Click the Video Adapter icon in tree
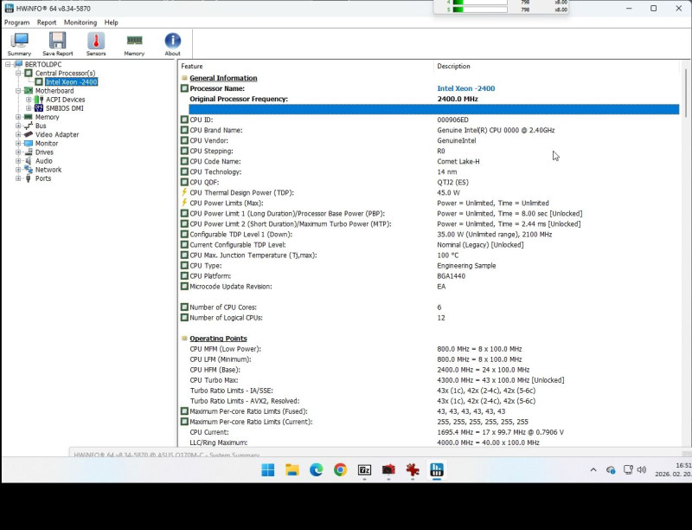Image resolution: width=692 pixels, height=530 pixels. coord(29,134)
